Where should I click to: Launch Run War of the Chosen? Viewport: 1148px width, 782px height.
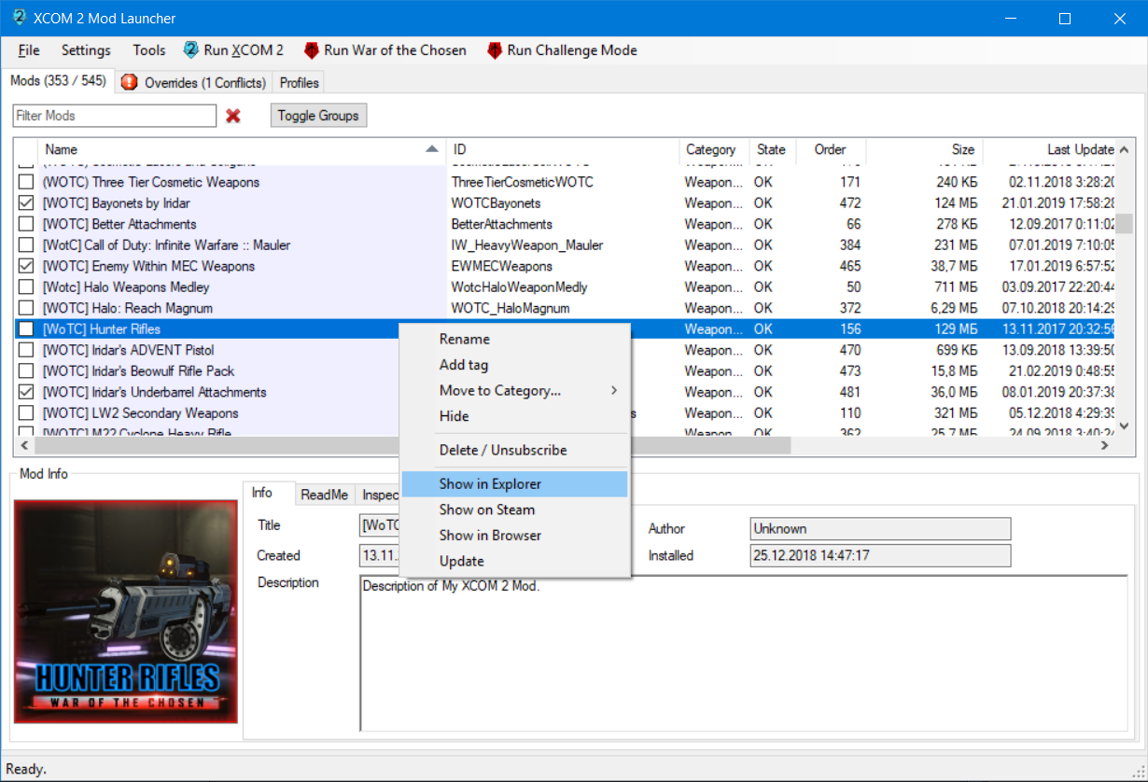(x=385, y=50)
